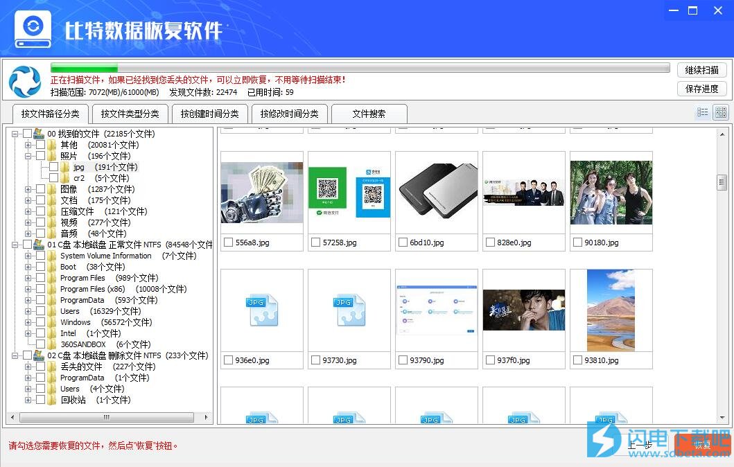Tick the checkbox for 90180.jpg

point(577,243)
